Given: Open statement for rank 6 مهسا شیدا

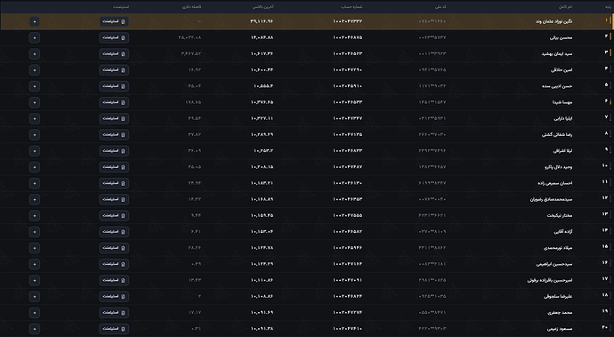Looking at the screenshot, I should pos(114,102).
